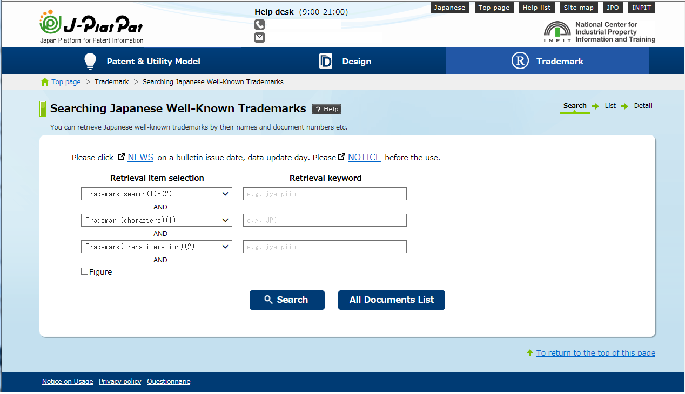685x394 pixels.
Task: Switch language via the Japanese button
Action: click(x=449, y=8)
